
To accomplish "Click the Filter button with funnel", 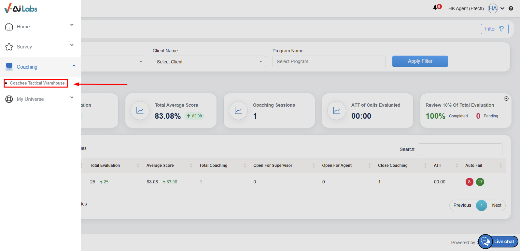I will [x=494, y=29].
